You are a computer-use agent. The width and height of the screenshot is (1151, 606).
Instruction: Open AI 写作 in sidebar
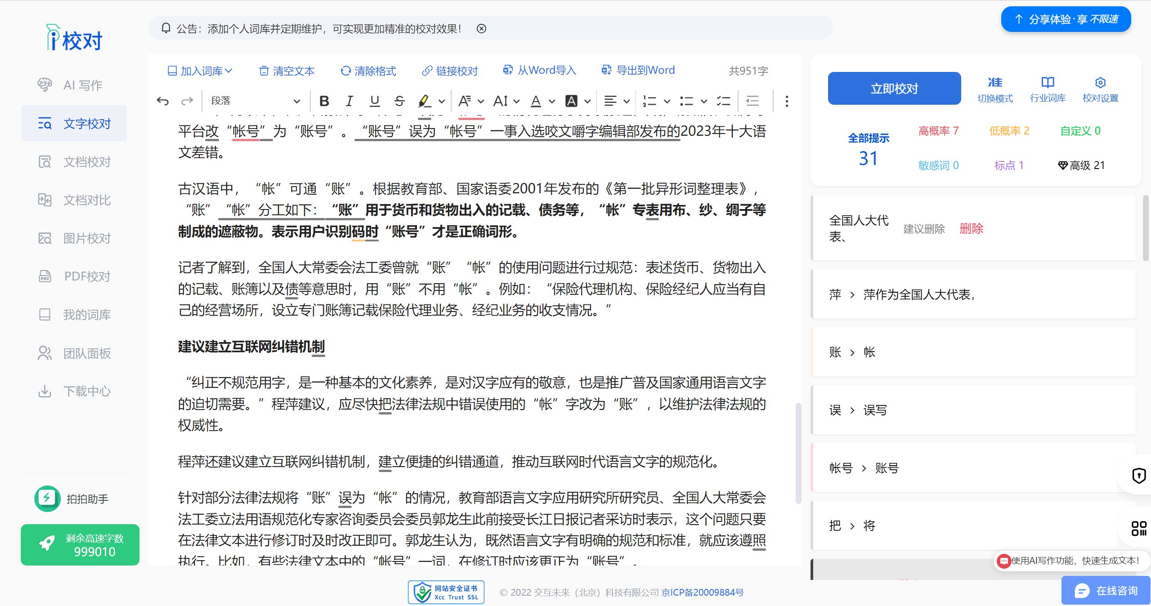pos(74,85)
